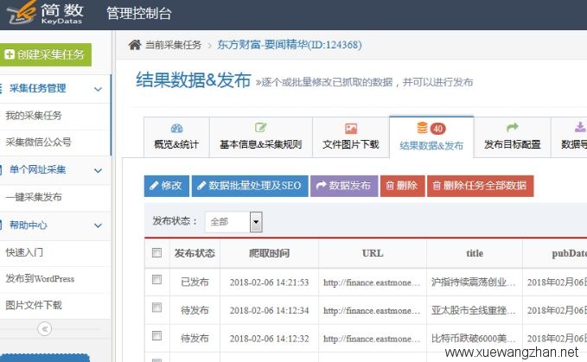Image resolution: width=587 pixels, height=362 pixels.
Task: Click the 爬取时间 column header
Action: click(x=269, y=253)
